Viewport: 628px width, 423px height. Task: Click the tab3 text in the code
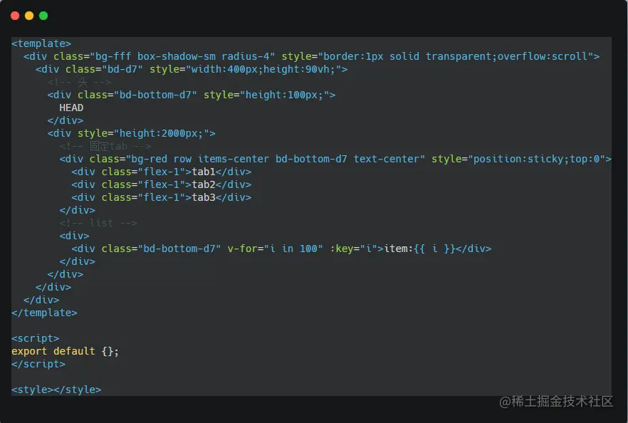pyautogui.click(x=204, y=197)
